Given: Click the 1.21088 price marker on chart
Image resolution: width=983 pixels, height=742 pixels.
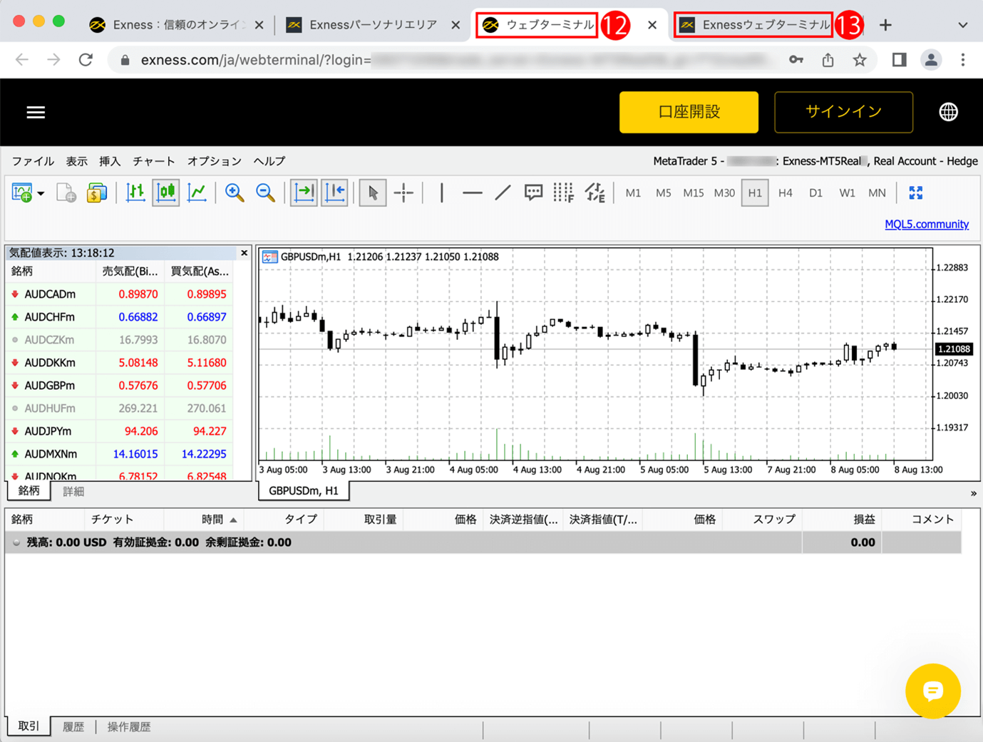Looking at the screenshot, I should click(x=954, y=349).
